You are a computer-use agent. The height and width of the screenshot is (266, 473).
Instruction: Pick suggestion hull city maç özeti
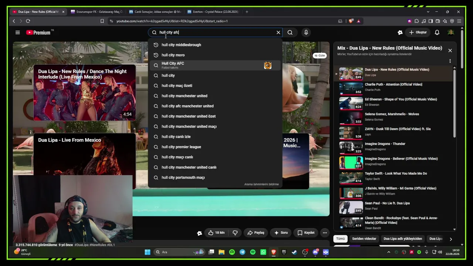tap(215, 86)
